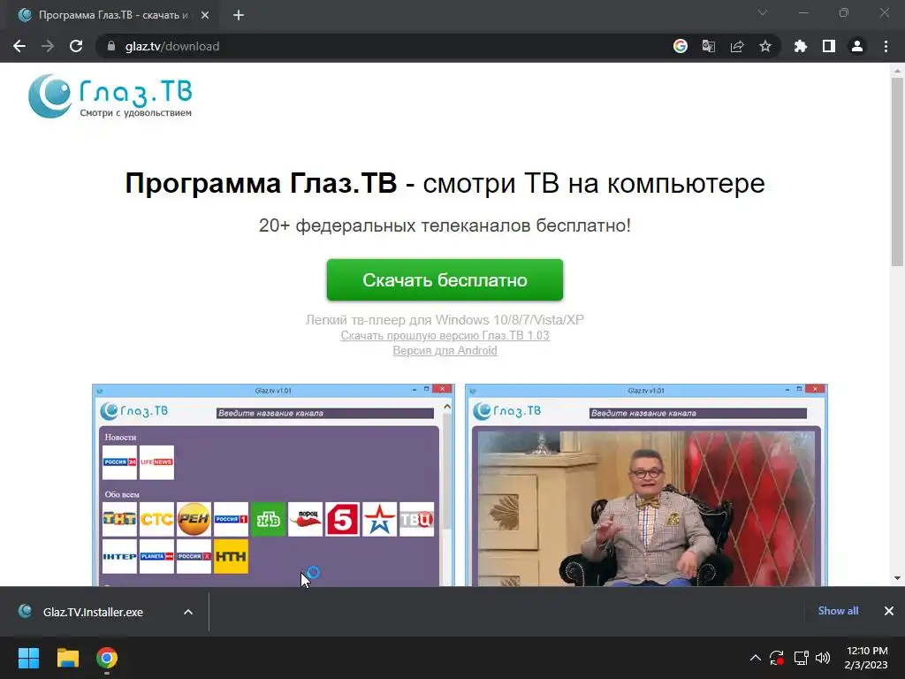View site information lock icon
The height and width of the screenshot is (679, 905).
coord(111,46)
